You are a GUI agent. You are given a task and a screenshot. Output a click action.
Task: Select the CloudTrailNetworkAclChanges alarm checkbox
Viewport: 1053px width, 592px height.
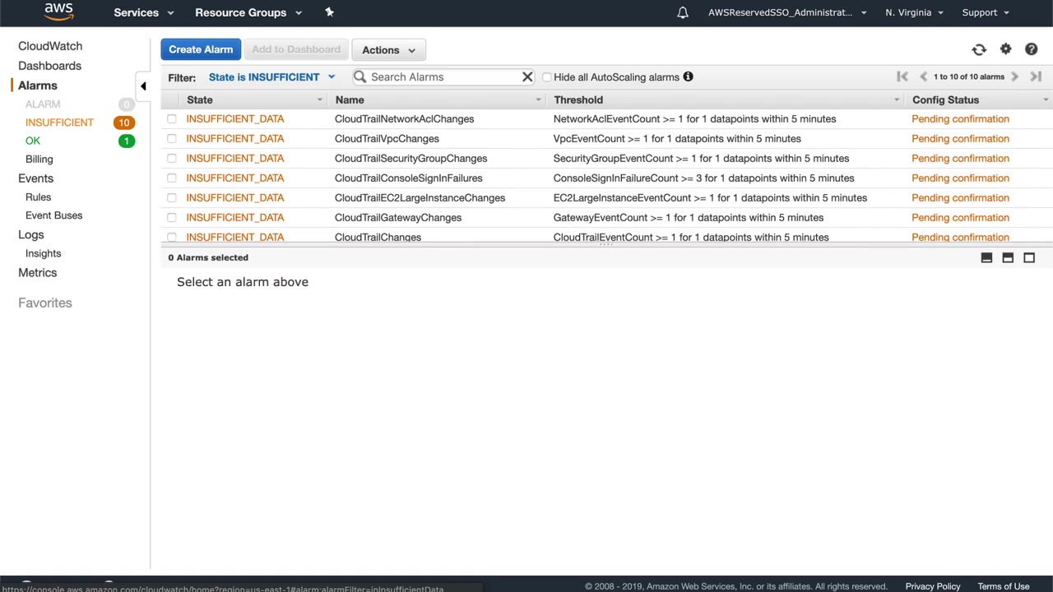[172, 119]
